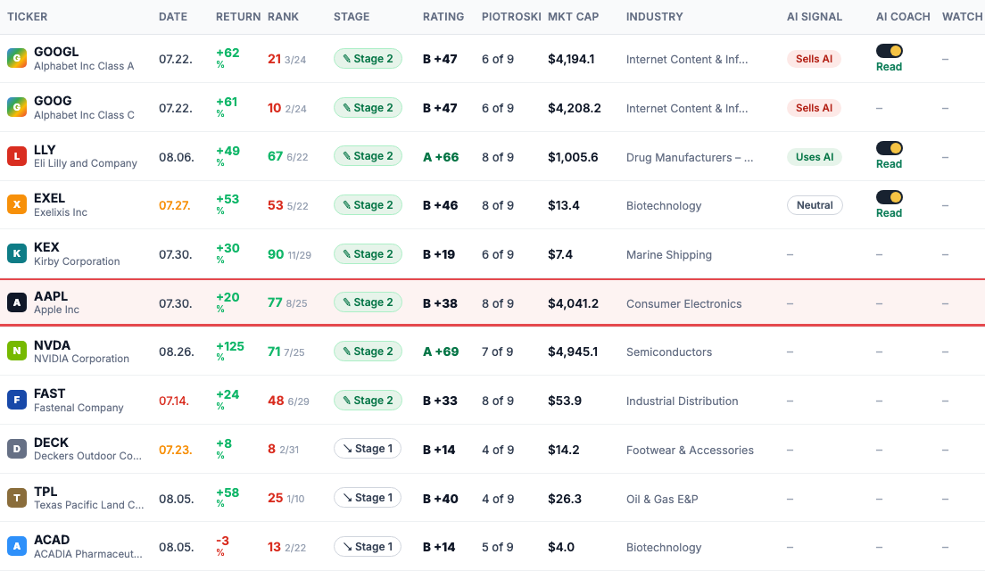Click the Sells AI badge for GOOG

(x=814, y=107)
